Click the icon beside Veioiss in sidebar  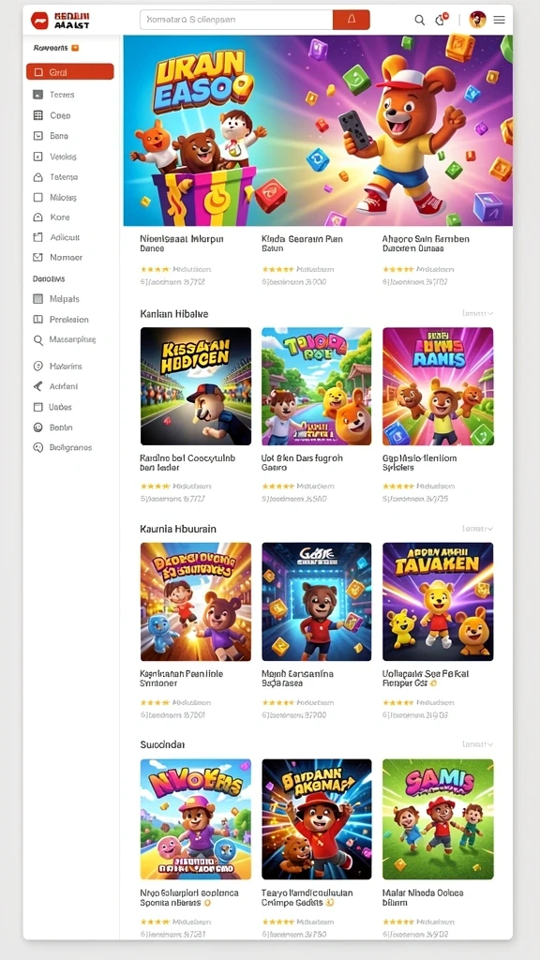pyautogui.click(x=37, y=157)
